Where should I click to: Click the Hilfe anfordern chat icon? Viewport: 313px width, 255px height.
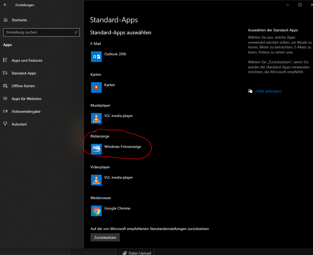250,91
